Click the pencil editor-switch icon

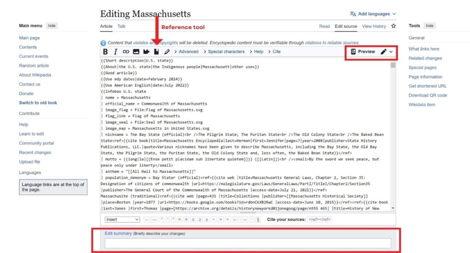tap(383, 51)
